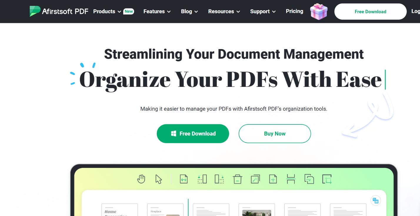420x216 pixels.
Task: Click the translate badge icon in preview
Action: coord(376,201)
